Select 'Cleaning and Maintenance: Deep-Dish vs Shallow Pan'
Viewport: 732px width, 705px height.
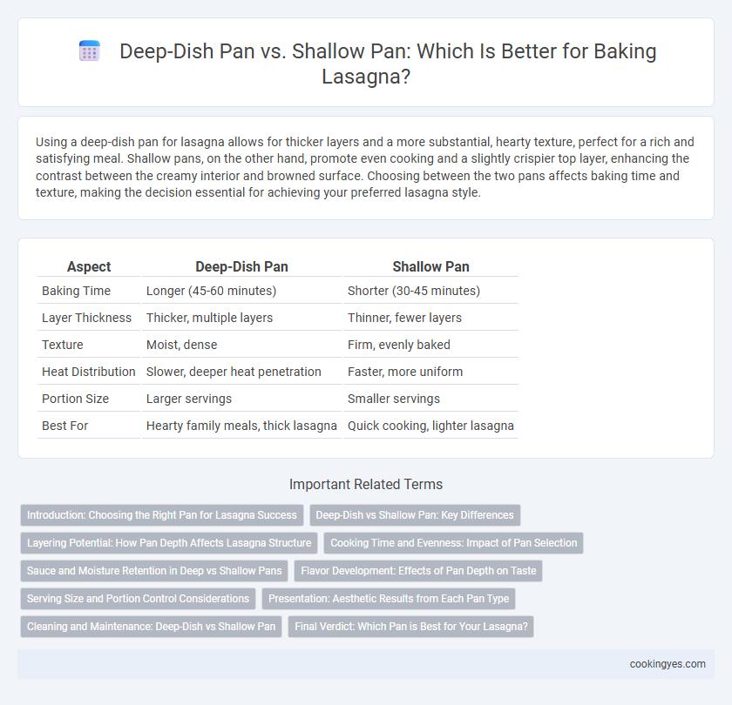tap(151, 627)
